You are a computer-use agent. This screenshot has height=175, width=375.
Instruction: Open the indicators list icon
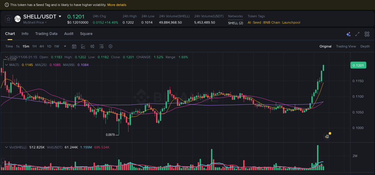(x=101, y=46)
